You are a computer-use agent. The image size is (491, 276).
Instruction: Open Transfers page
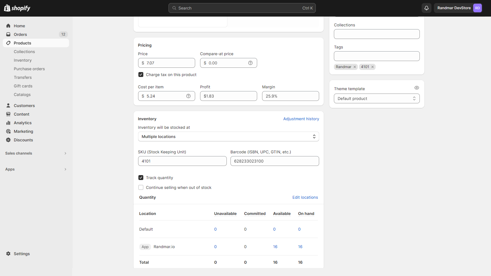pyautogui.click(x=23, y=77)
